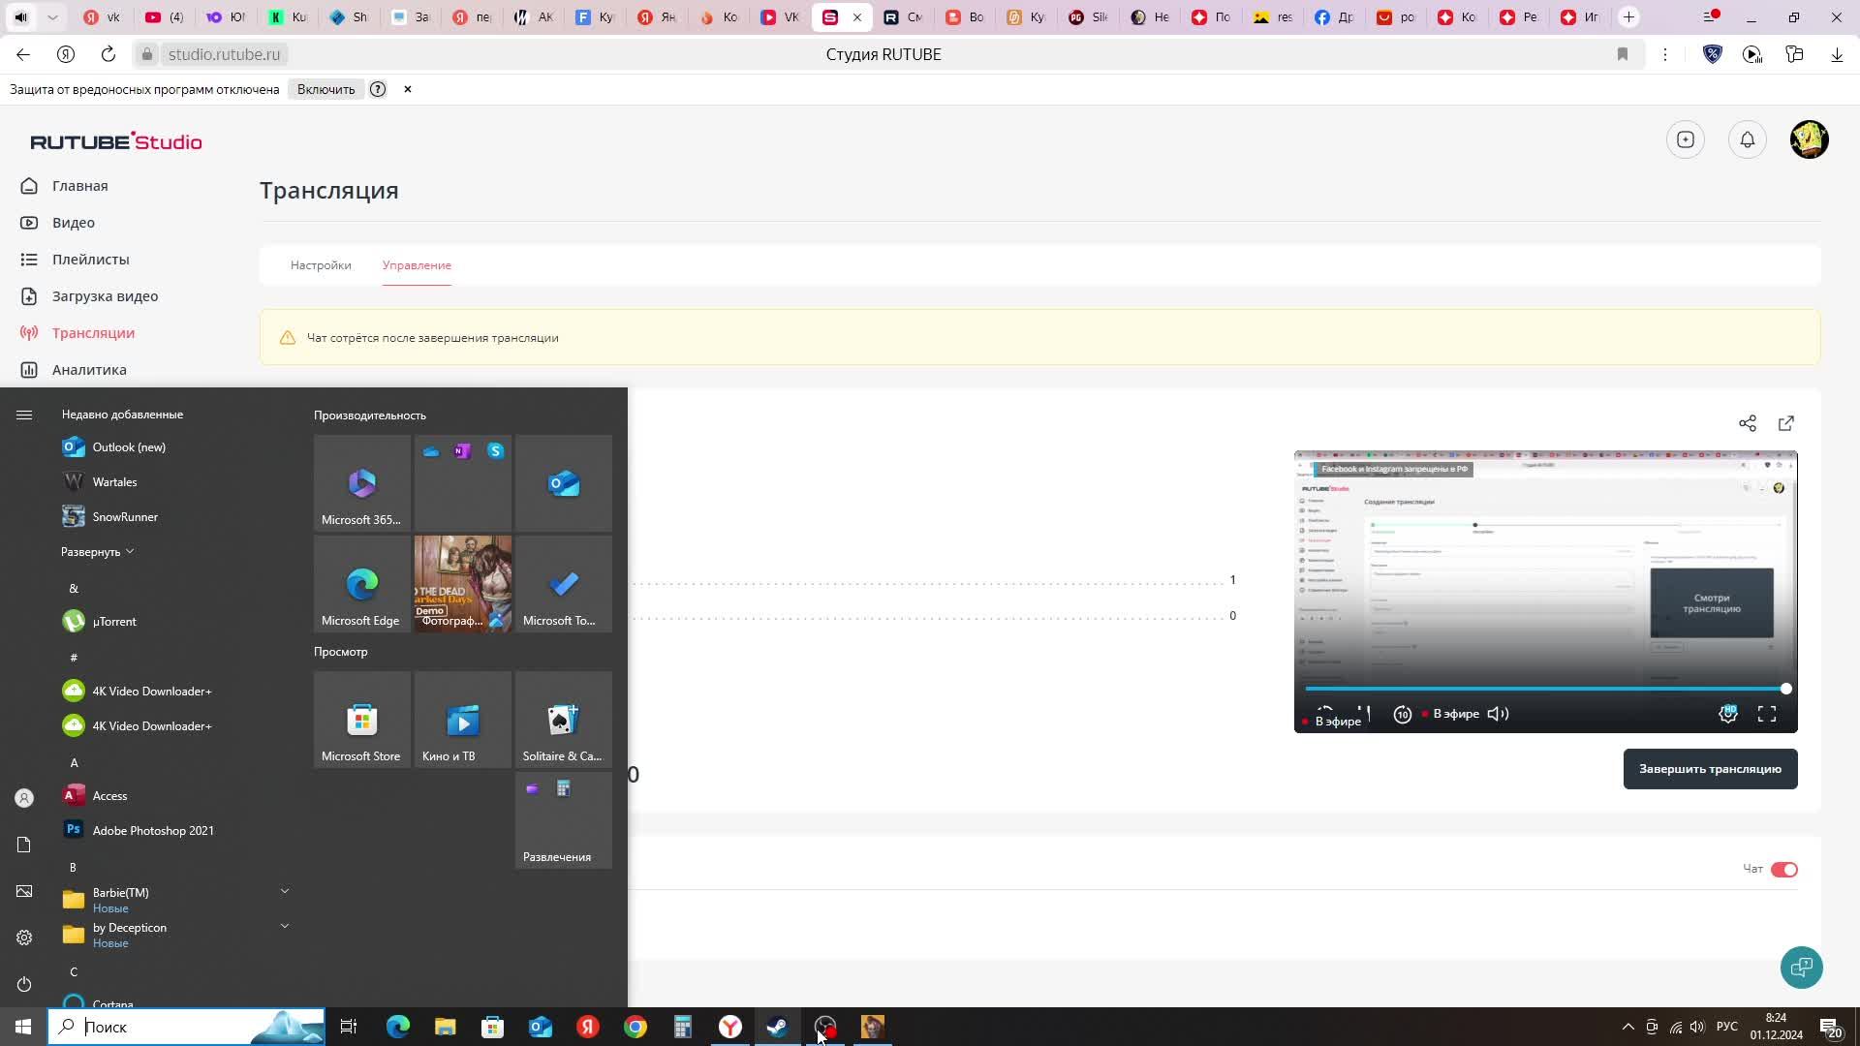Click Завершить трансляцию button
This screenshot has height=1046, width=1860.
(1711, 769)
